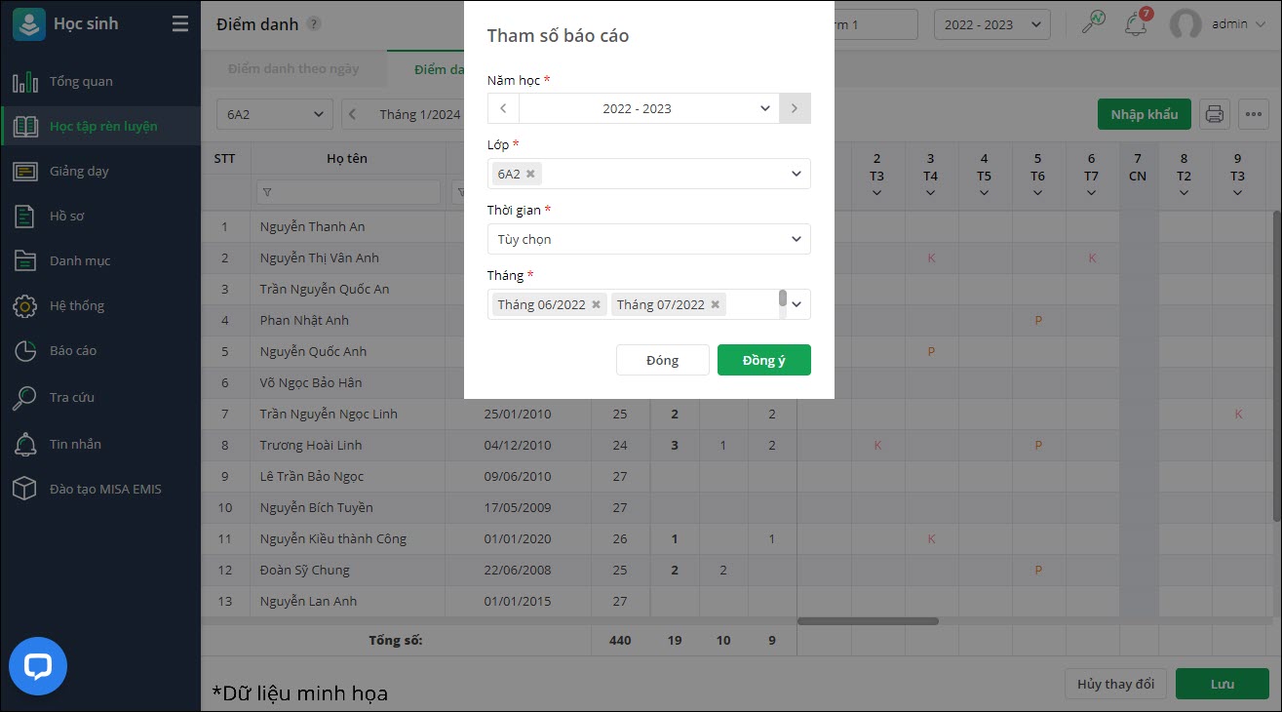Remove the Tháng 07/2022 tag
The image size is (1282, 712).
[716, 304]
